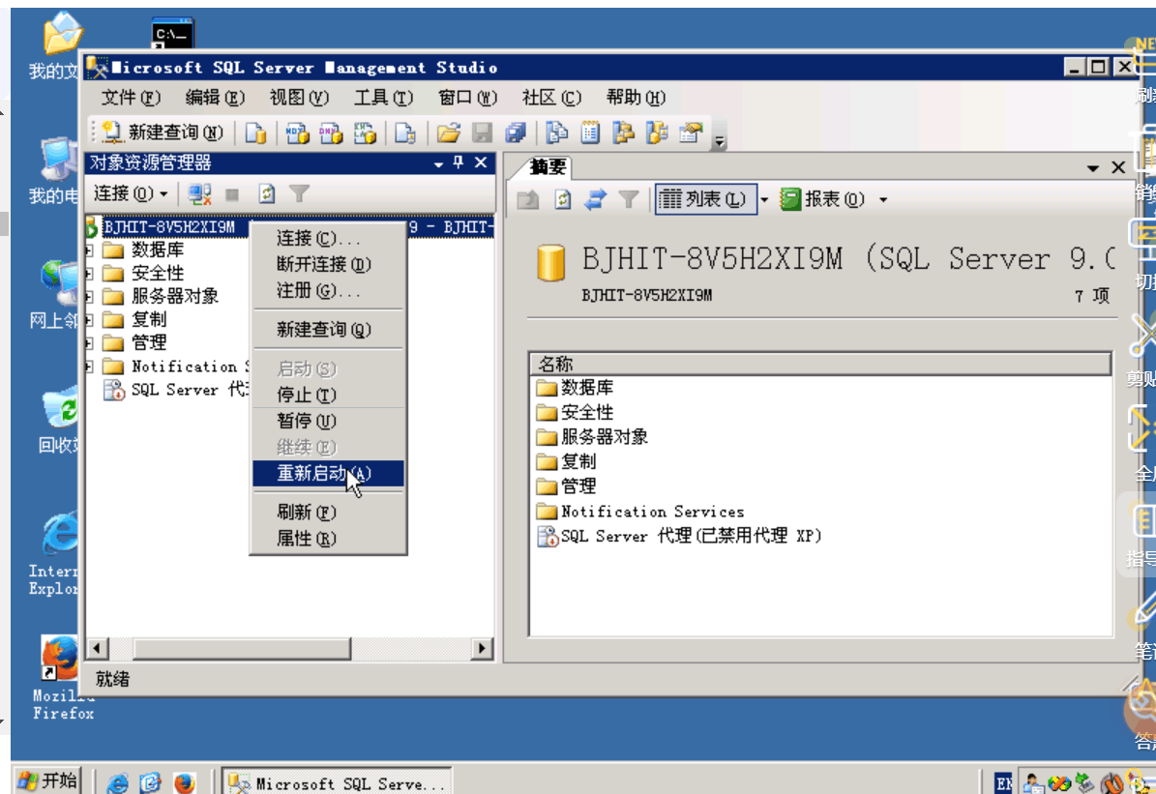The image size is (1156, 794).
Task: Choose 重新启动(A) from the context menu
Action: [328, 473]
